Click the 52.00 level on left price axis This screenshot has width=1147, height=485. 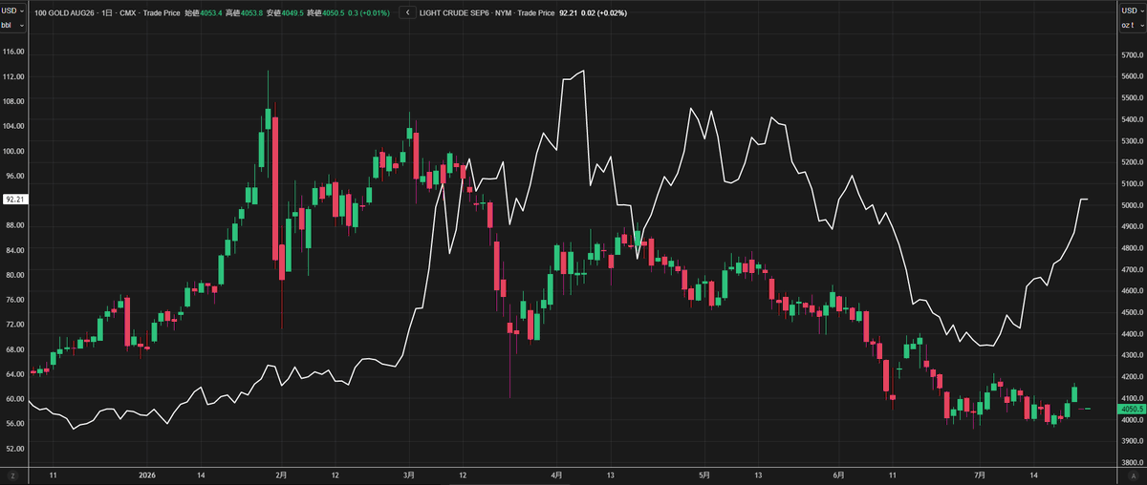(13, 448)
